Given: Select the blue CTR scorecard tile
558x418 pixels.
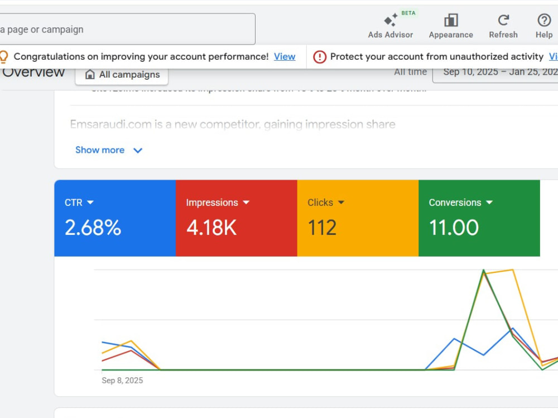Looking at the screenshot, I should click(115, 218).
